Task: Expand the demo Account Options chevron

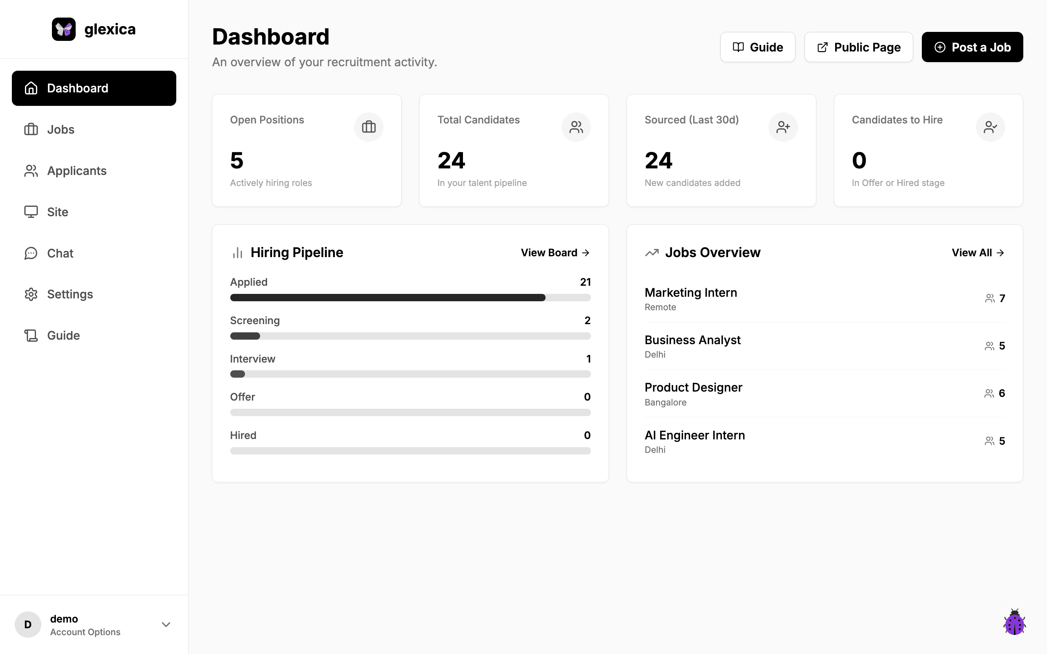Action: pyautogui.click(x=166, y=625)
